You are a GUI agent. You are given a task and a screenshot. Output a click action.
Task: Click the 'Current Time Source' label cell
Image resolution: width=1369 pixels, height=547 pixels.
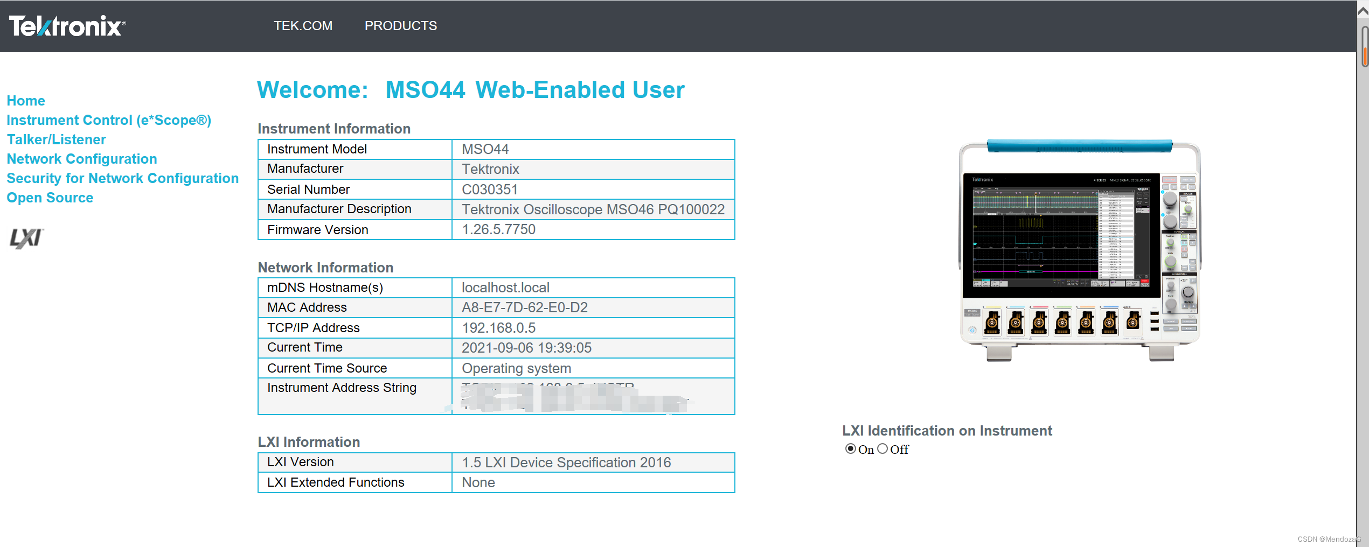355,368
